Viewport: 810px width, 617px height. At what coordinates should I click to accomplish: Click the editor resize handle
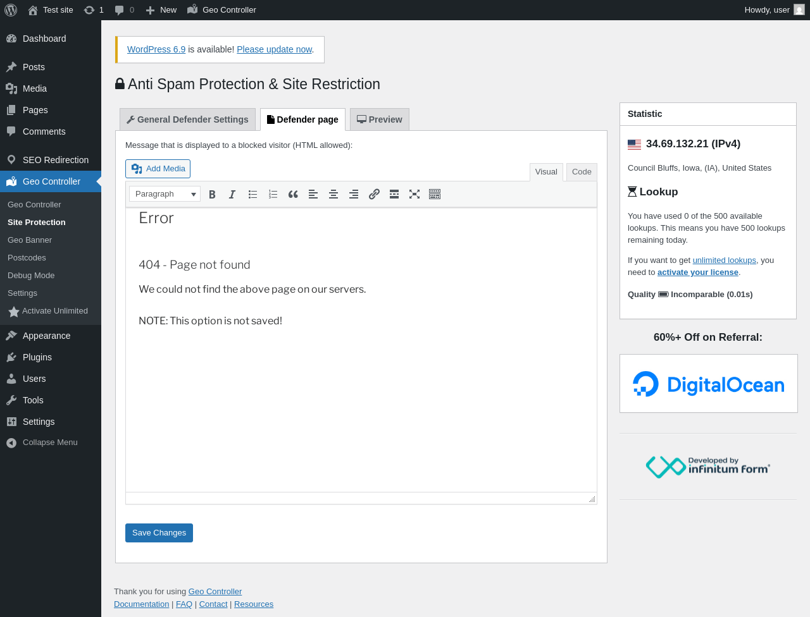pos(592,499)
